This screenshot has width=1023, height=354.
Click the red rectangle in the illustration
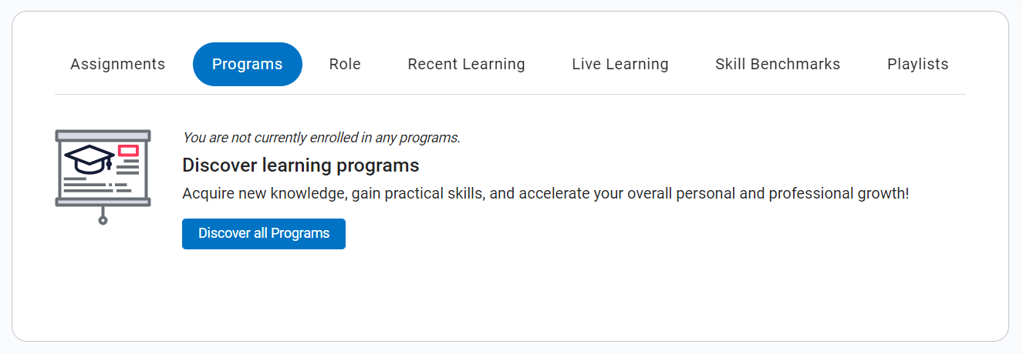click(x=128, y=150)
